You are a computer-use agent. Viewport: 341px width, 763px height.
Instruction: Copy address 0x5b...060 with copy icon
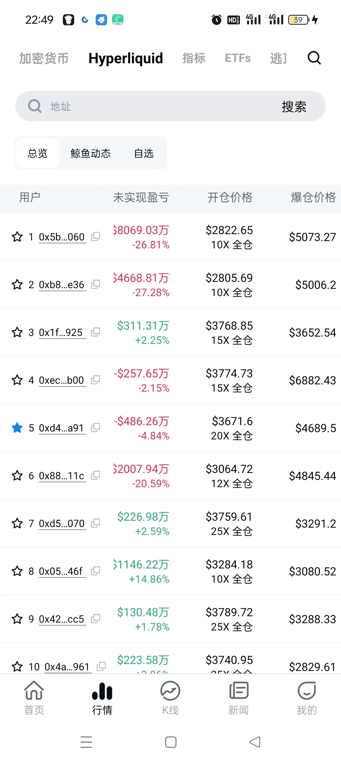pos(95,237)
